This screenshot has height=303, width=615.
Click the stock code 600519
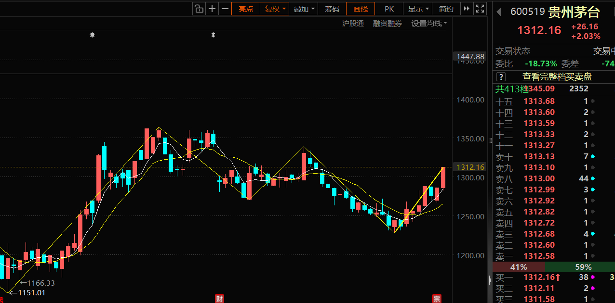528,12
